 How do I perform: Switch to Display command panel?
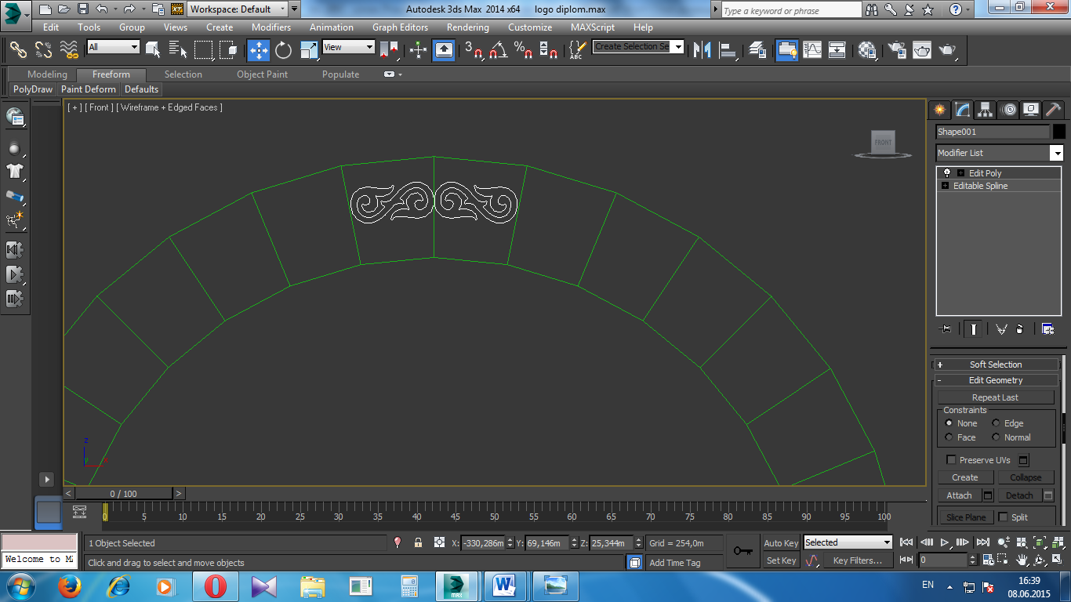(1032, 110)
